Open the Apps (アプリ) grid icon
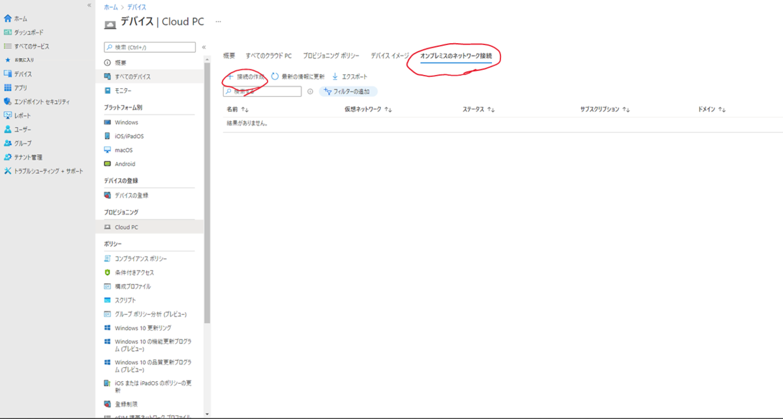The width and height of the screenshot is (783, 419). 8,87
